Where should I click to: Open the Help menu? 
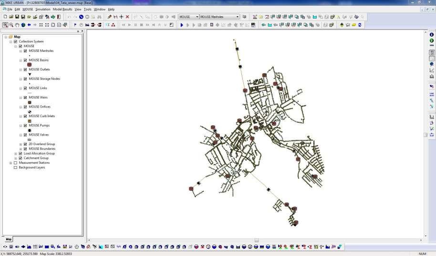111,10
